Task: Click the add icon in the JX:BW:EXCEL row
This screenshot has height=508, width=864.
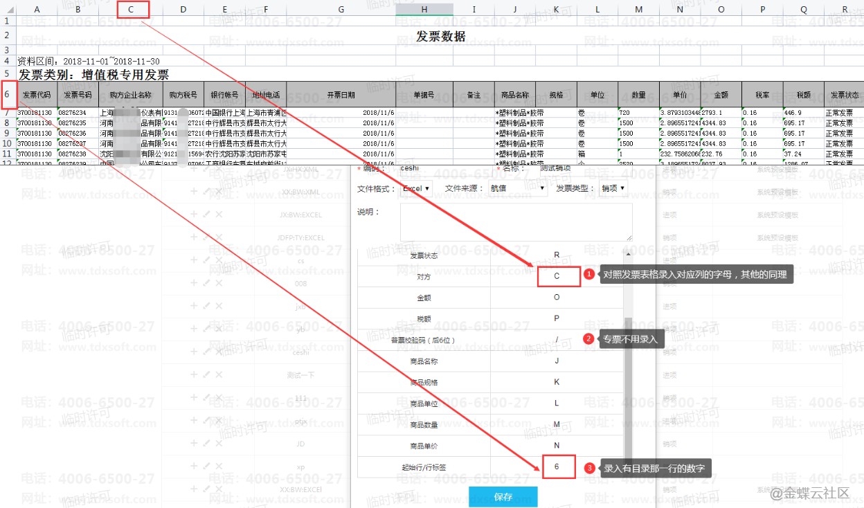Action: click(x=194, y=215)
